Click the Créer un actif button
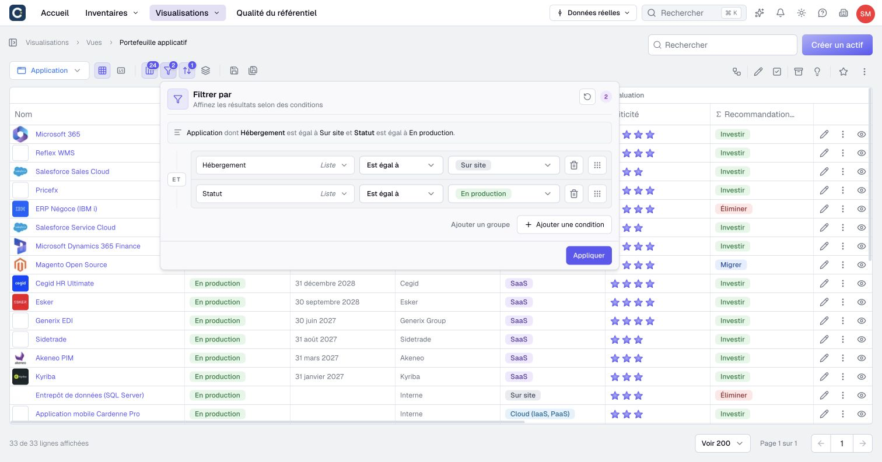Viewport: 882px width, 462px height. 837,45
